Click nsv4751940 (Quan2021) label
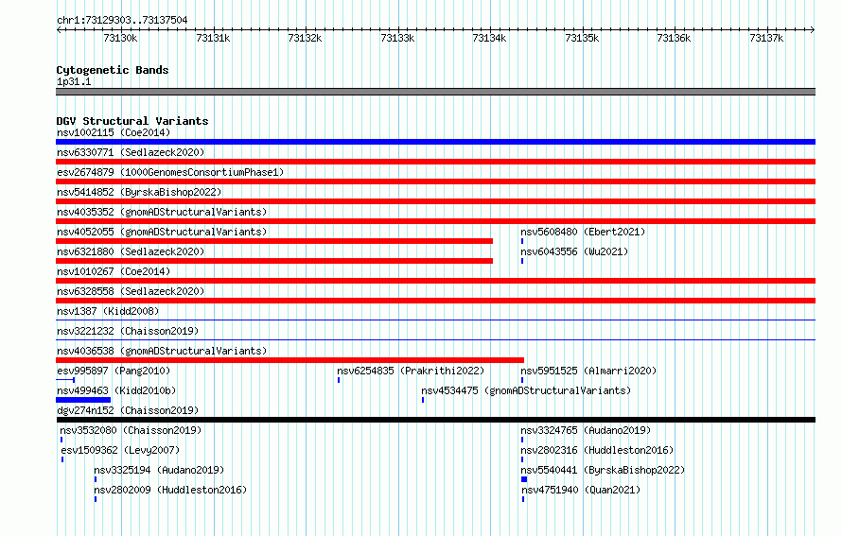The image size is (842, 536). point(581,490)
